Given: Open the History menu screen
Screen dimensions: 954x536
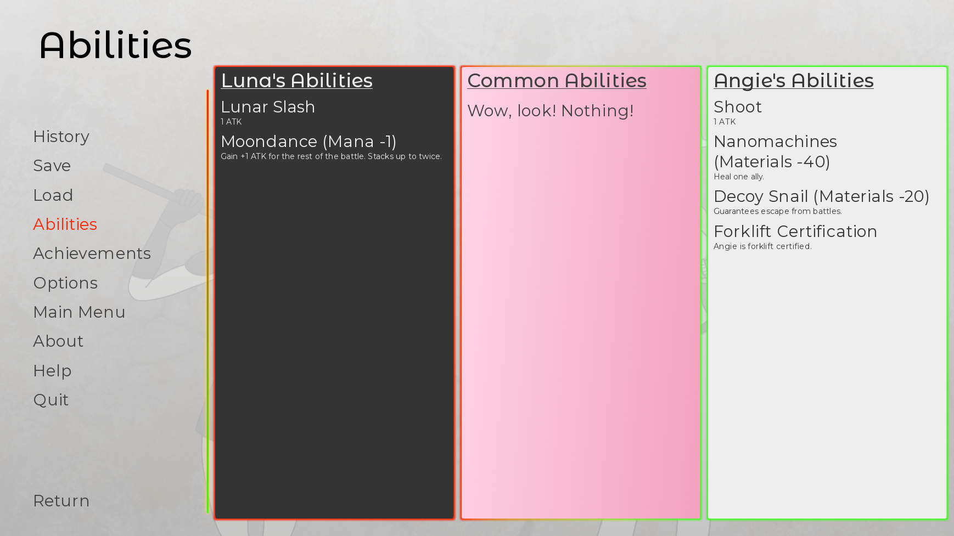Looking at the screenshot, I should point(61,137).
